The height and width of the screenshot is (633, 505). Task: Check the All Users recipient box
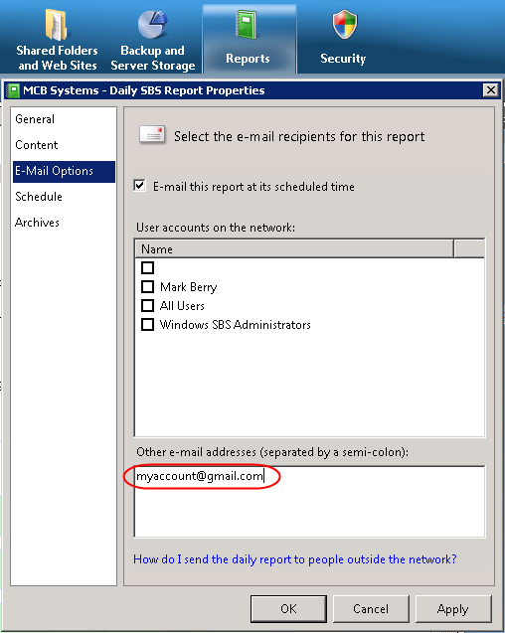click(147, 305)
